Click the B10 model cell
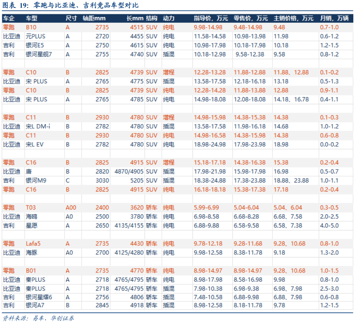The width and height of the screenshot is (355, 323). click(31, 27)
